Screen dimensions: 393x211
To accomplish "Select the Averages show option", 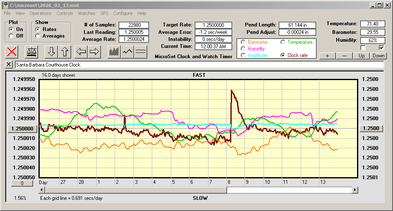I will point(38,36).
